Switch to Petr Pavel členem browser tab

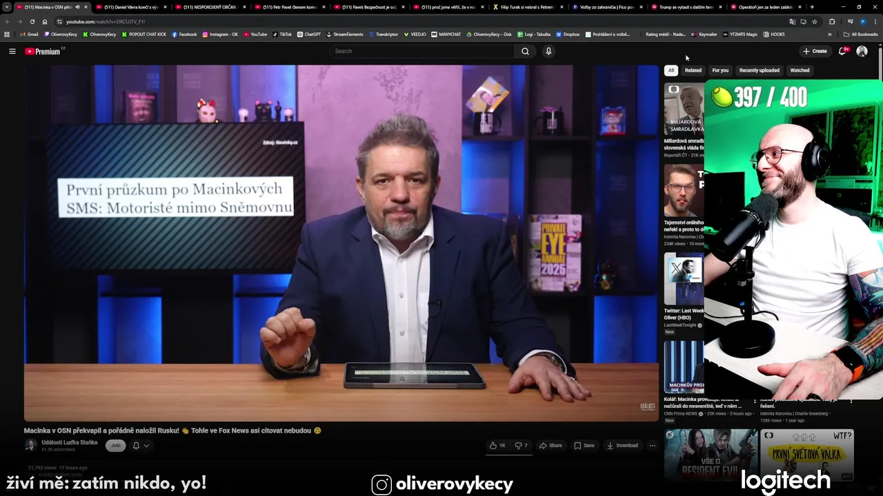tap(289, 7)
